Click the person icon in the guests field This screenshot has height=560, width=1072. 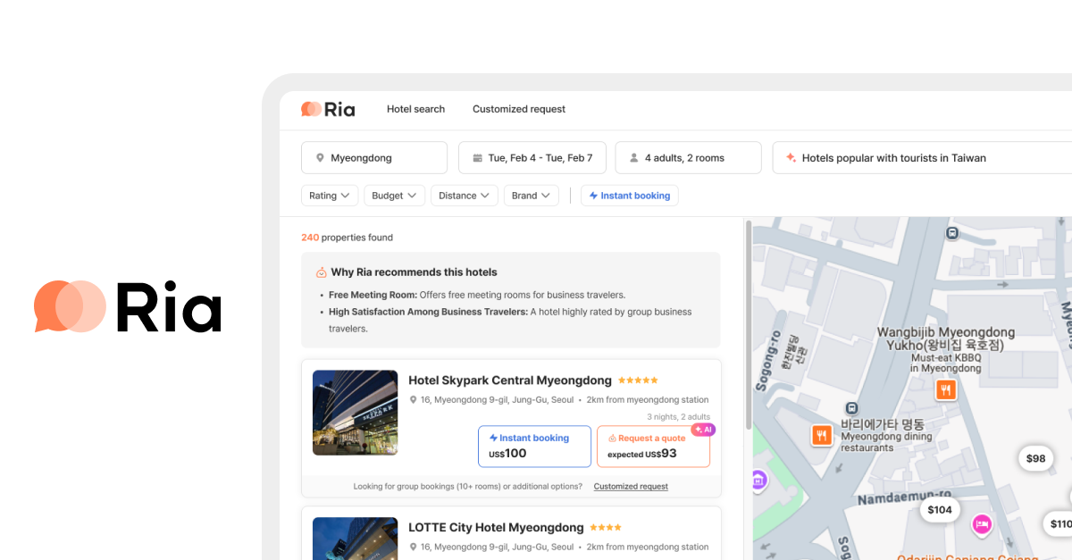click(x=634, y=158)
